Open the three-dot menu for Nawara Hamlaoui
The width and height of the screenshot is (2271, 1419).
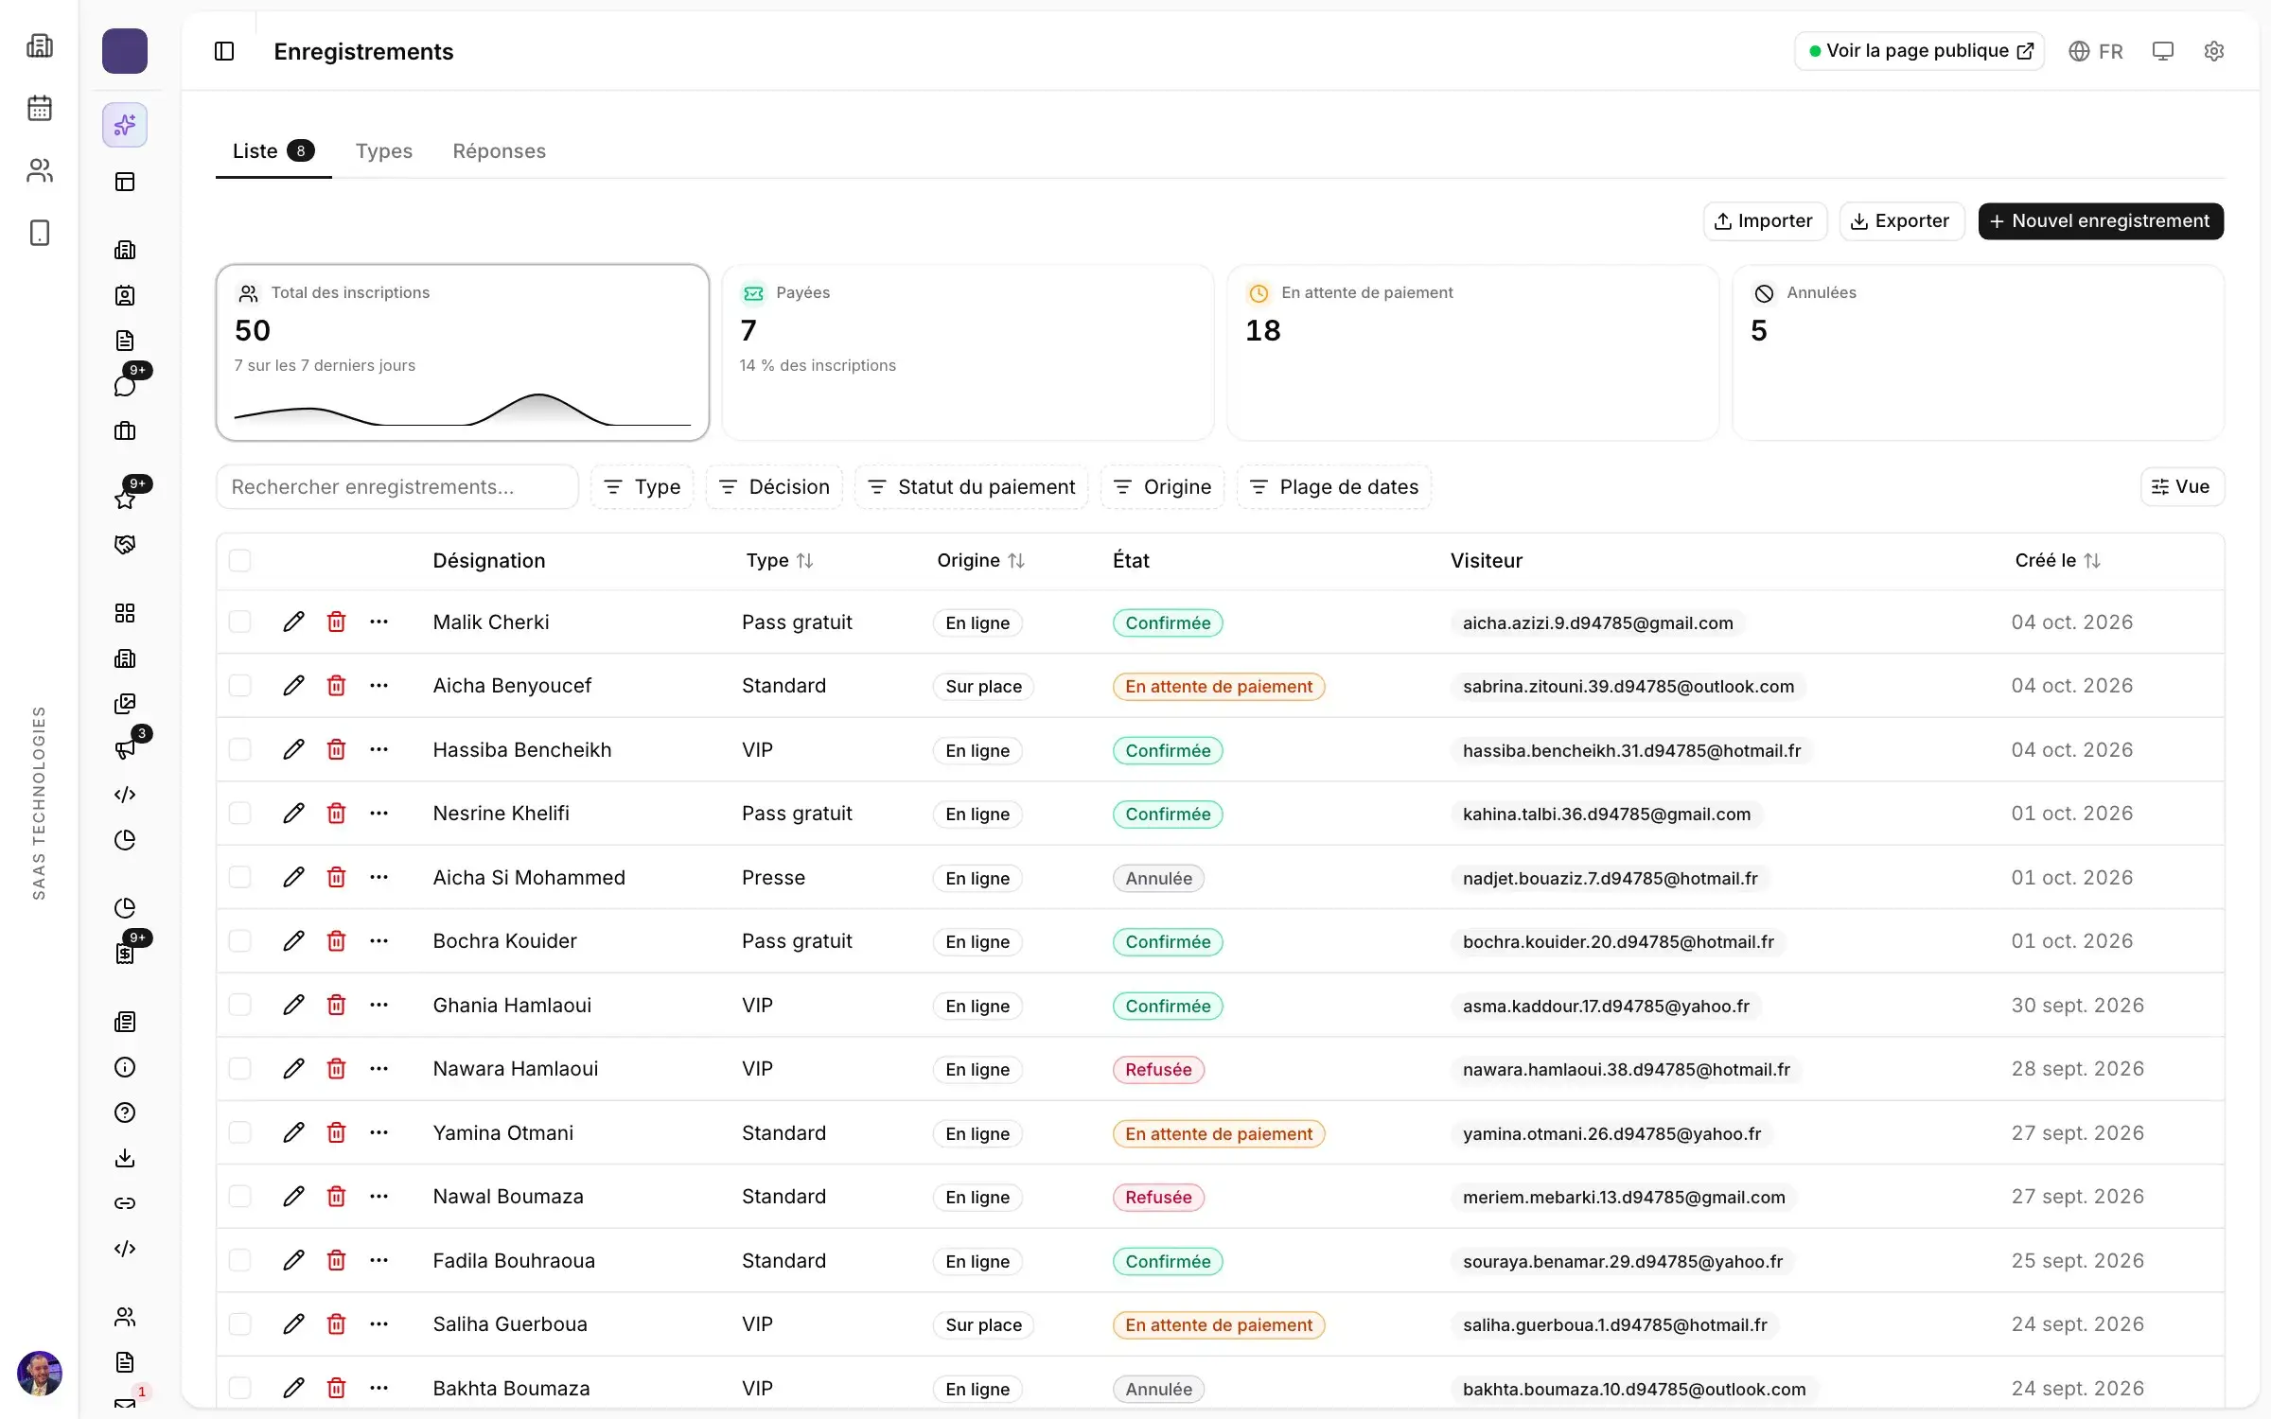[378, 1069]
